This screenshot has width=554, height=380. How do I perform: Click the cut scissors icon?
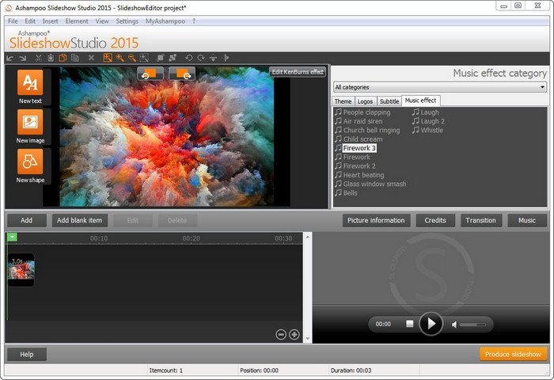tap(39, 58)
